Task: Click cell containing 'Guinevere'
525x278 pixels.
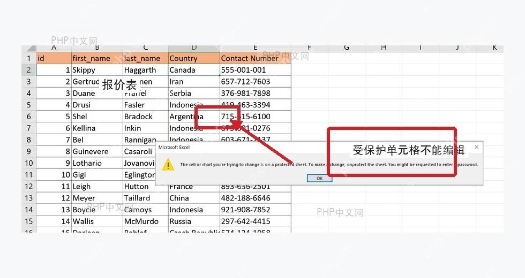Action: [x=97, y=152]
